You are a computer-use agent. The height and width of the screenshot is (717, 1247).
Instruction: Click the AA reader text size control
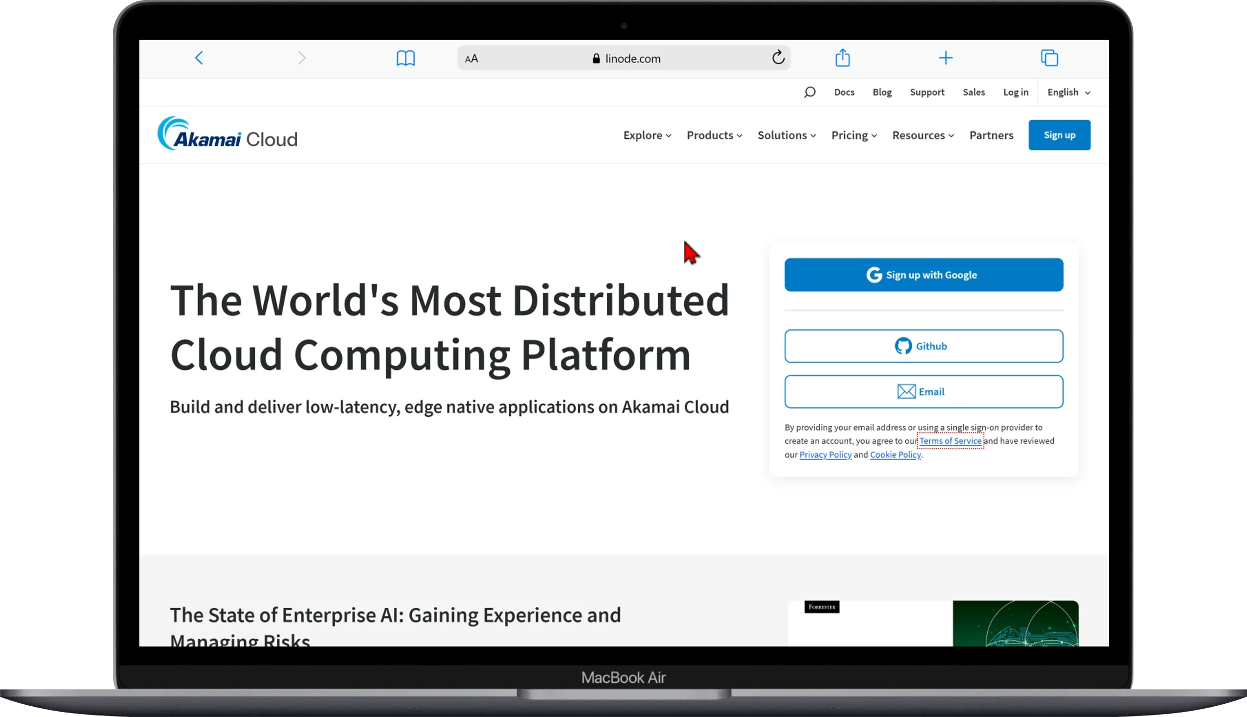(472, 58)
